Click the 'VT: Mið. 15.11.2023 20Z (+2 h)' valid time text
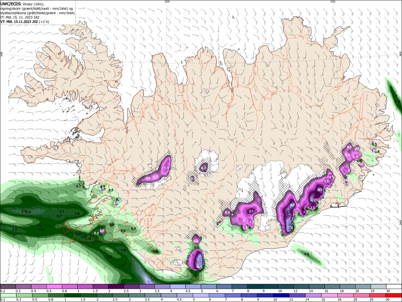The width and height of the screenshot is (402, 302). (24, 22)
